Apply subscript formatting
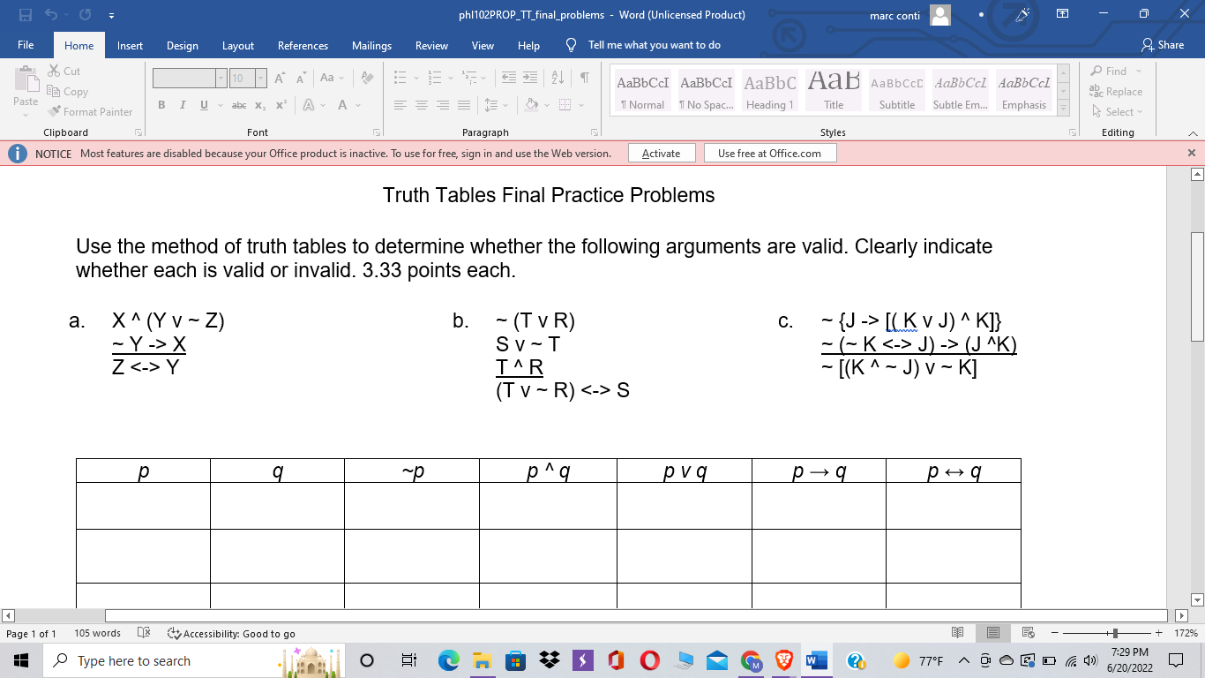This screenshot has height=678, width=1205. (x=258, y=103)
